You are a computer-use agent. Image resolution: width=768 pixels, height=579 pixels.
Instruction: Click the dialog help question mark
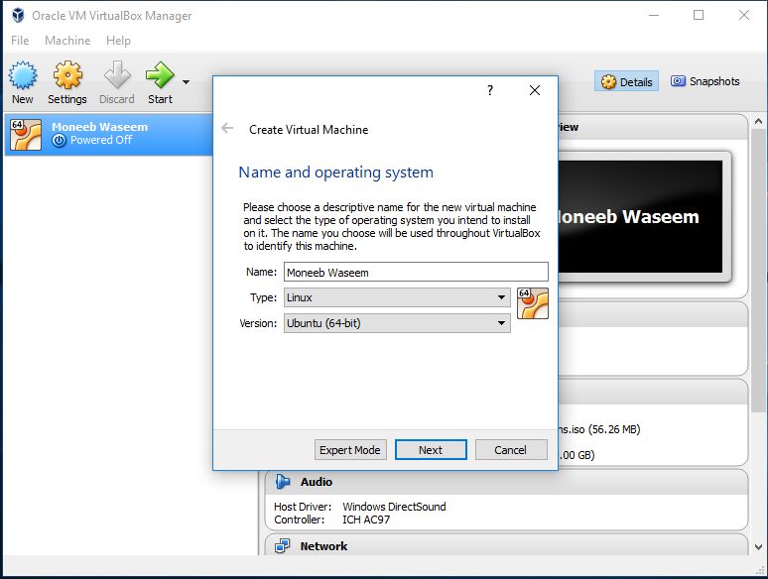pos(490,90)
